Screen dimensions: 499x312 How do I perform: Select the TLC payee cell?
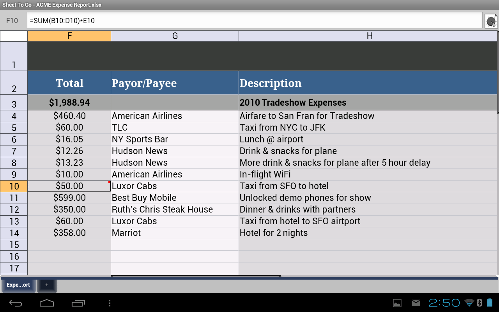(x=175, y=128)
